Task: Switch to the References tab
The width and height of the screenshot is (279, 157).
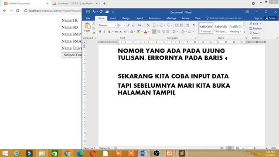Action: (155, 18)
